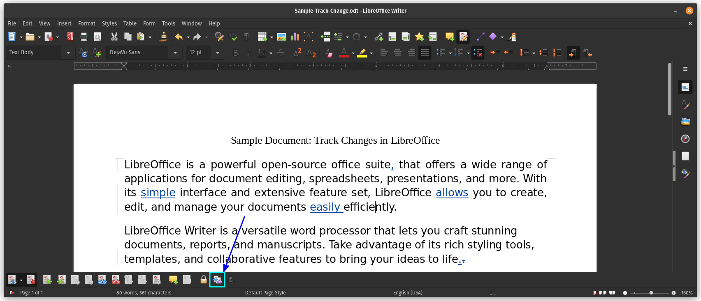Click the Compare Document icon in the bottom toolbar
701x301 pixels.
pos(217,280)
